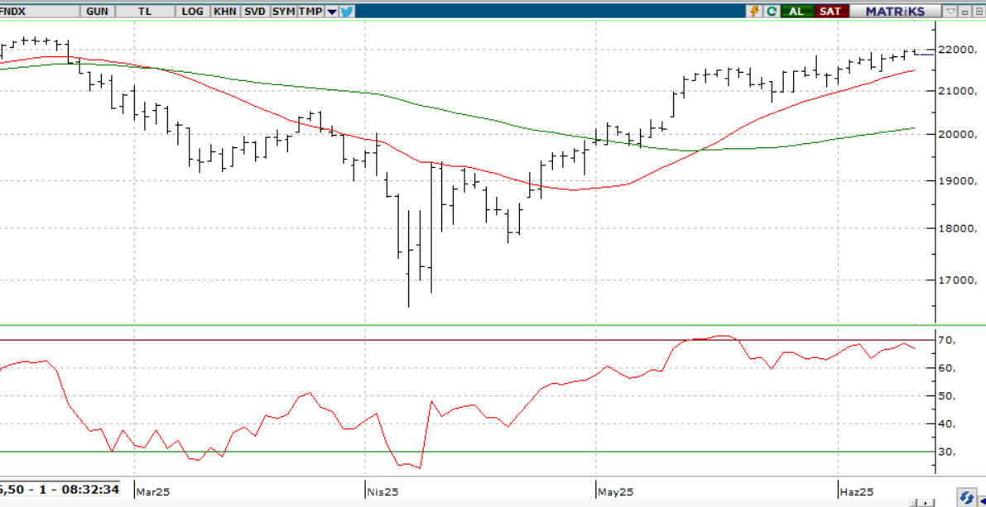Toggle the LOG scale button
The width and height of the screenshot is (986, 507).
coord(192,12)
